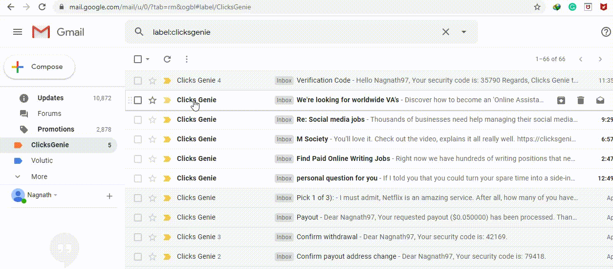The height and width of the screenshot is (269, 613).
Task: Delete the worldwide VA's email
Action: pos(581,100)
